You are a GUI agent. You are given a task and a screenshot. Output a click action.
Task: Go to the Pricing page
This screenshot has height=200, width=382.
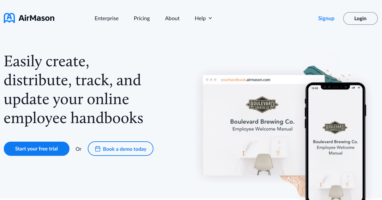pos(142,18)
